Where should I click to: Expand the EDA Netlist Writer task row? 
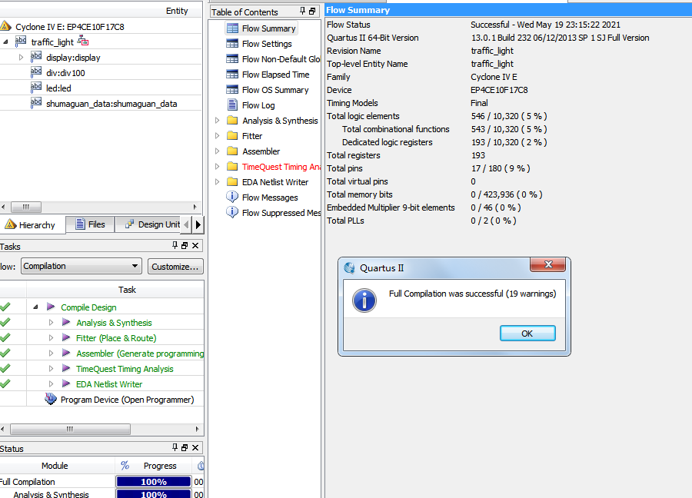tap(52, 383)
